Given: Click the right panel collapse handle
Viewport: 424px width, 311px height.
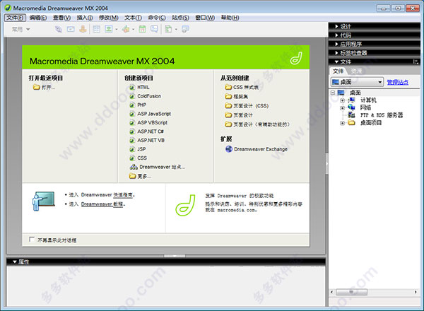Looking at the screenshot, I should click(x=326, y=163).
